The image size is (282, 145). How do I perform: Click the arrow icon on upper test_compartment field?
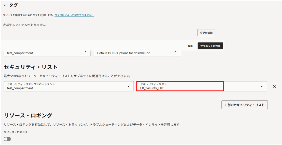pos(85,51)
